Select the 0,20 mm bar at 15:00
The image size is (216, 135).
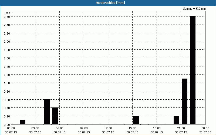pos(136,120)
